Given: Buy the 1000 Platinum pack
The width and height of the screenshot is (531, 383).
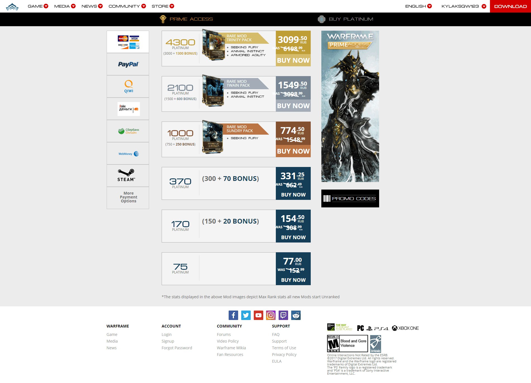Looking at the screenshot, I should [x=293, y=151].
